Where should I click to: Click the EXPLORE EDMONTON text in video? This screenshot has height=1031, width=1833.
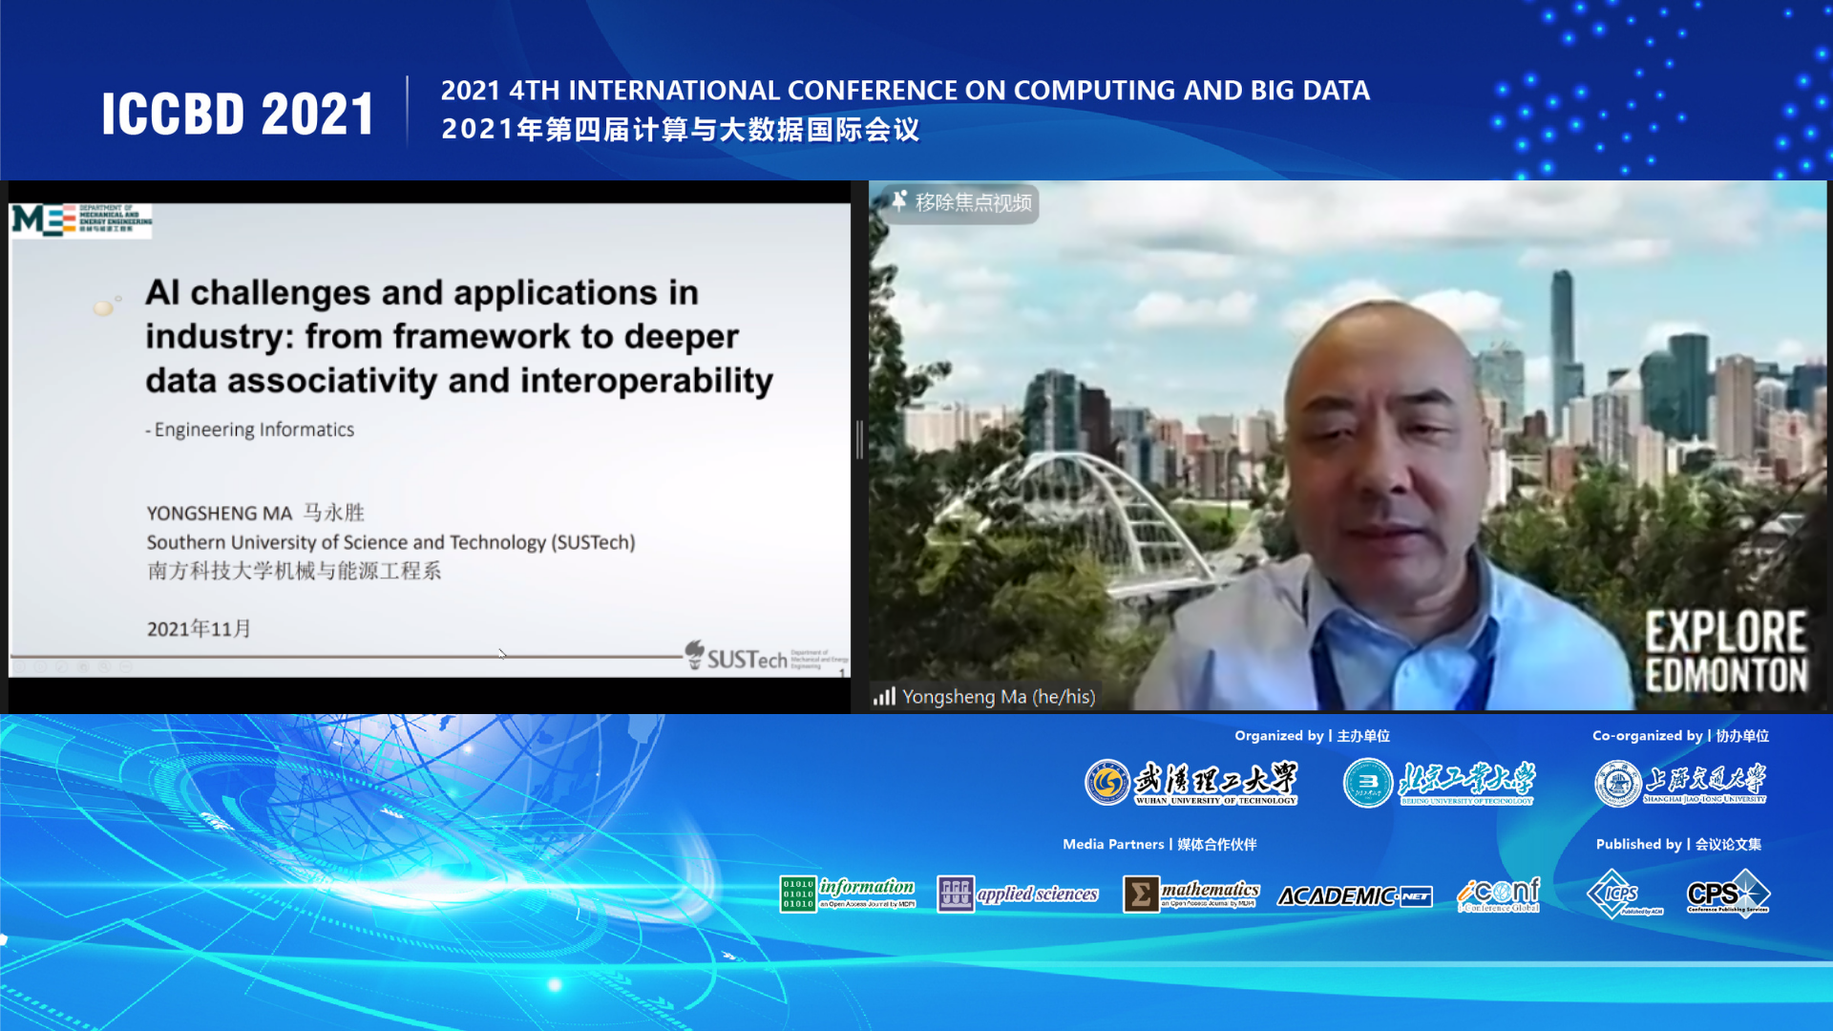coord(1726,653)
